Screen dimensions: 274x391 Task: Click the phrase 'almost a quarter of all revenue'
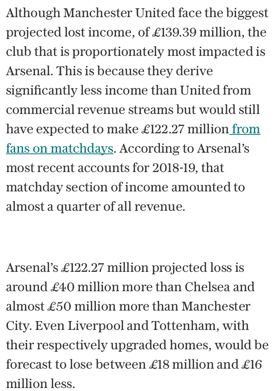point(95,206)
